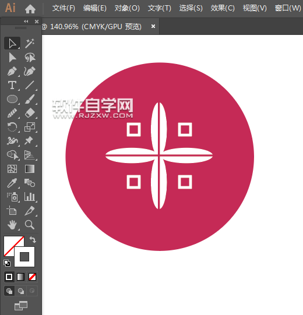Open the 文件(F) menu
Screen dimensions: 303x315
point(64,8)
